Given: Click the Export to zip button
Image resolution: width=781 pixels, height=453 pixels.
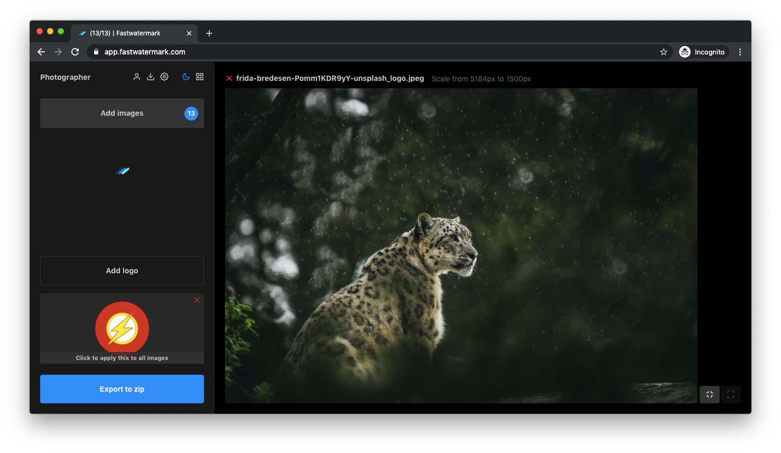Looking at the screenshot, I should click(x=122, y=389).
